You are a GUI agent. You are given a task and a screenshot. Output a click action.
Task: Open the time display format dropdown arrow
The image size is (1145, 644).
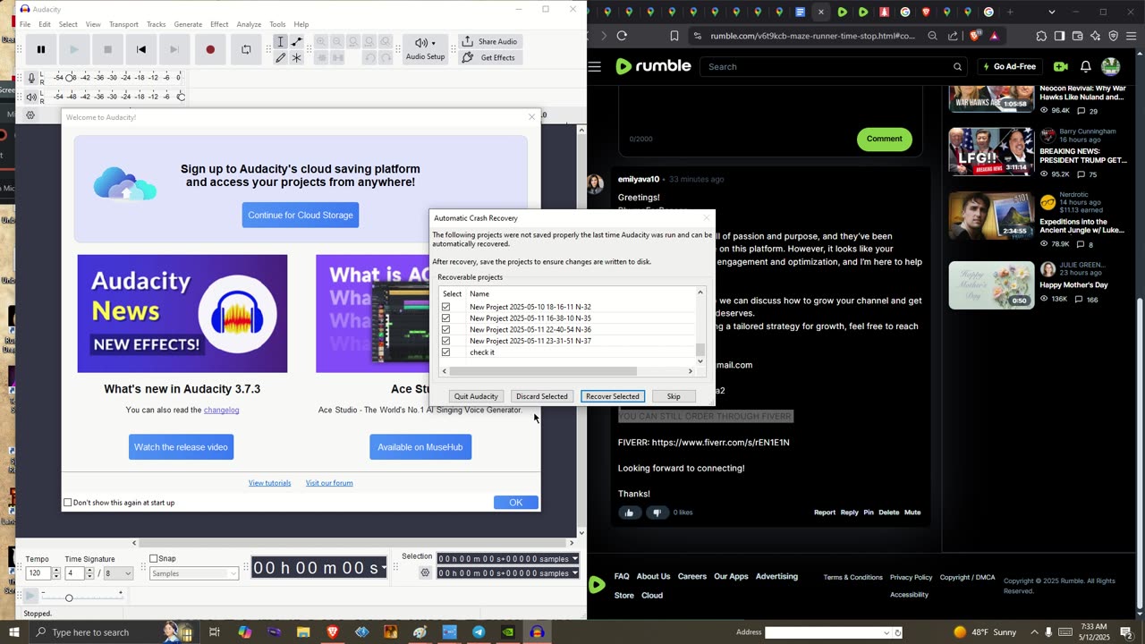tap(384, 568)
